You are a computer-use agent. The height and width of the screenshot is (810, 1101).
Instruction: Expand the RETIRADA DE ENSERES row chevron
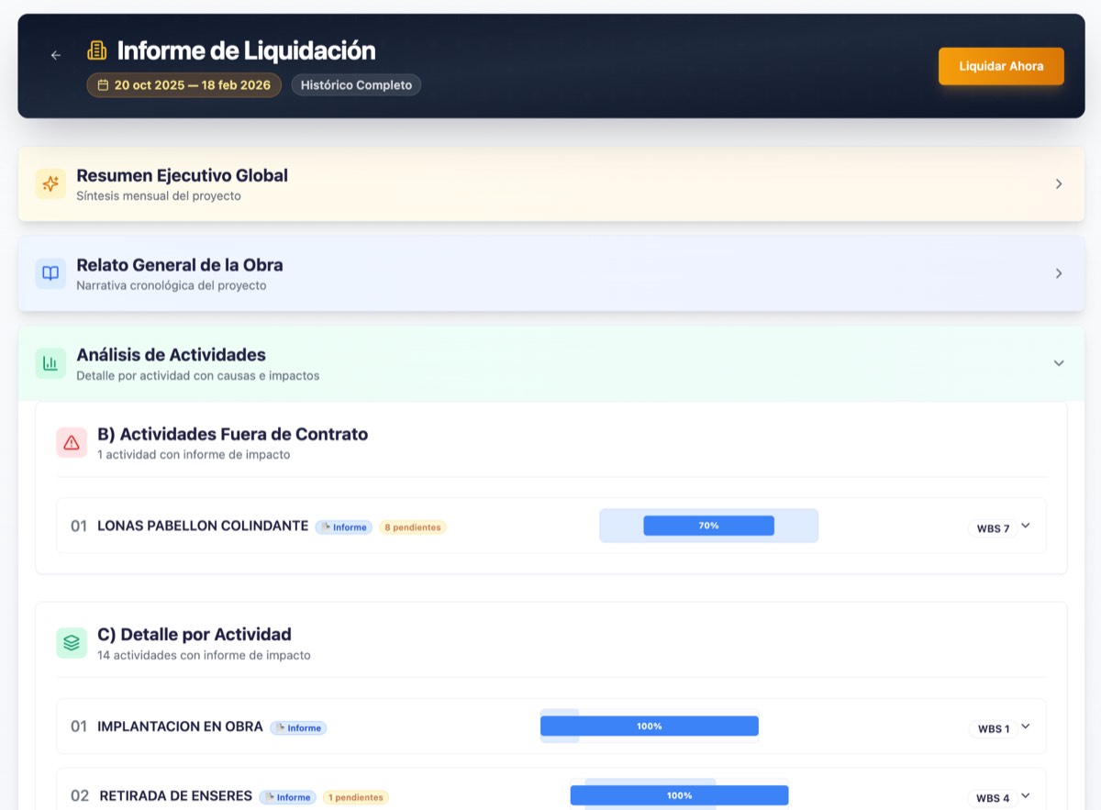pos(1026,796)
